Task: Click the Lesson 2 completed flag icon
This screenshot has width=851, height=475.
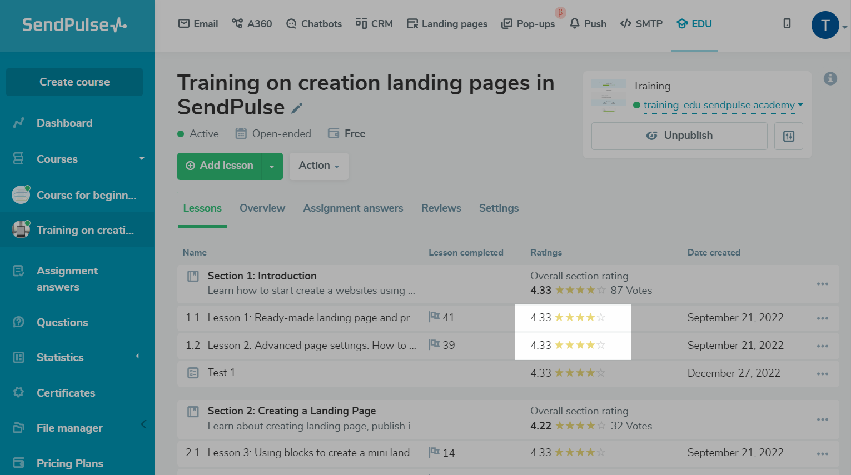Action: [434, 344]
